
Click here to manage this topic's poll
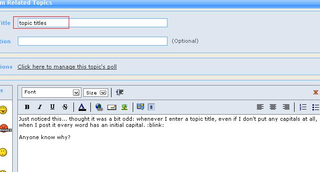tap(67, 67)
